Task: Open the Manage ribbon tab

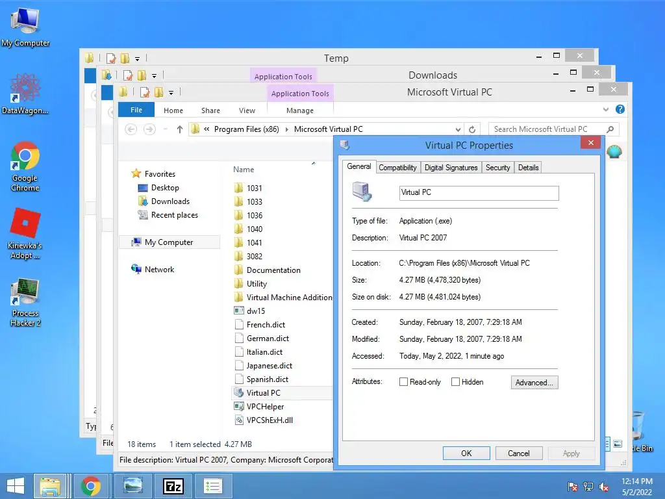Action: point(300,110)
